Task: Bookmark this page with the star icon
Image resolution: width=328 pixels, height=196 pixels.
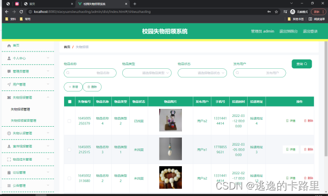Action: [276, 12]
